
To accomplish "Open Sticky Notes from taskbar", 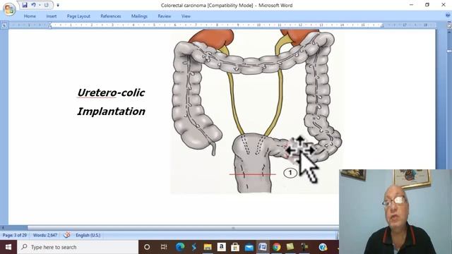I will 290,247.
